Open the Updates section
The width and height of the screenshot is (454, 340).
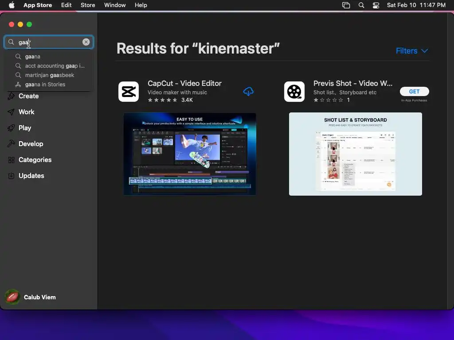(31, 175)
